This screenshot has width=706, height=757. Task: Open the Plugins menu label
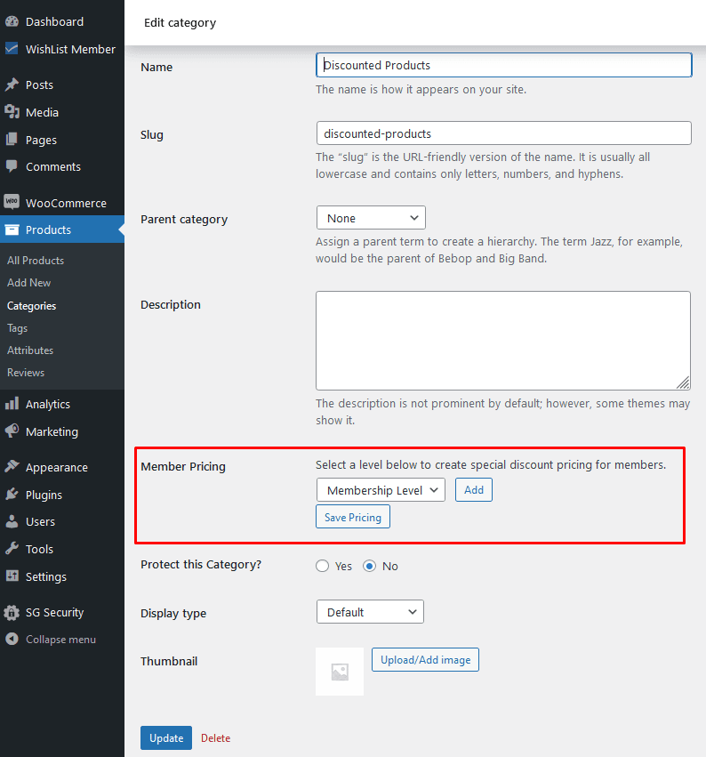point(44,495)
